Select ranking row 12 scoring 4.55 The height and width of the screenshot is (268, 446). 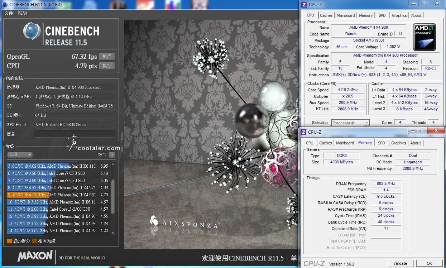(58, 216)
